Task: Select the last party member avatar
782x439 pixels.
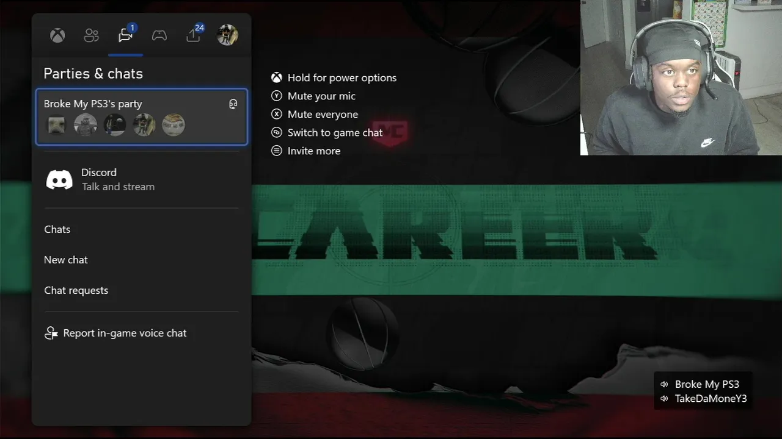Action: coord(174,125)
